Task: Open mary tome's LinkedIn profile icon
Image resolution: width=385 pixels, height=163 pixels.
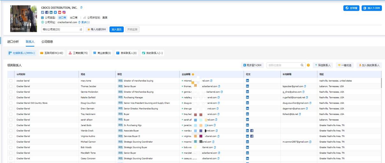Action: (247, 81)
